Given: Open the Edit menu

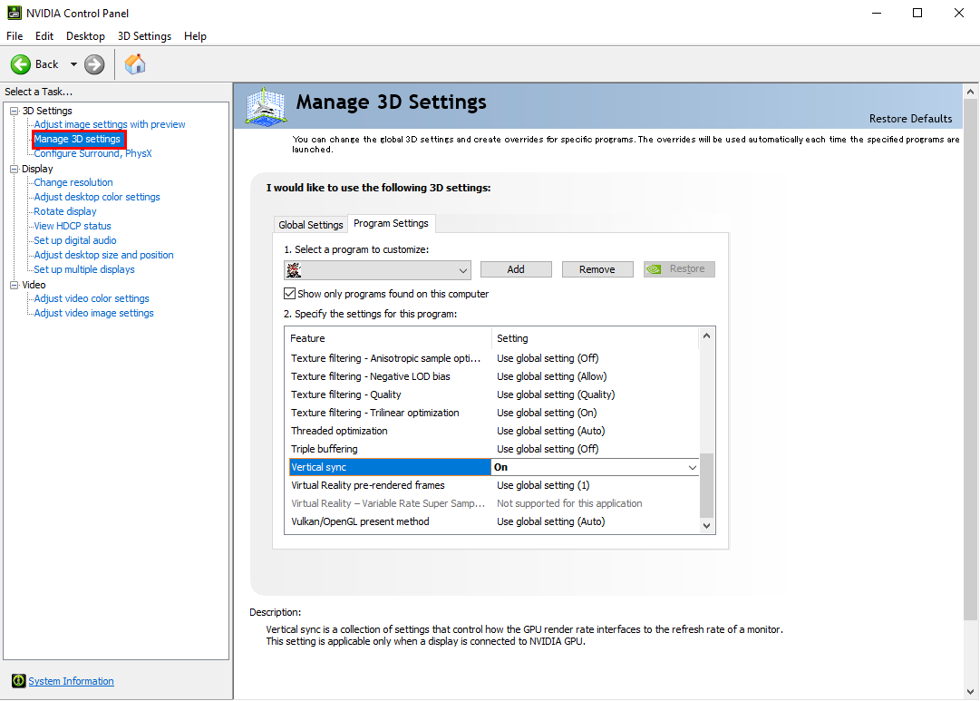Looking at the screenshot, I should [44, 36].
